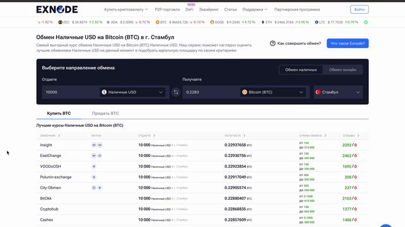Image resolution: width=405 pixels, height=227 pixels.
Task: Open the VOODoOSH exchanger
Action: pyautogui.click(x=51, y=166)
